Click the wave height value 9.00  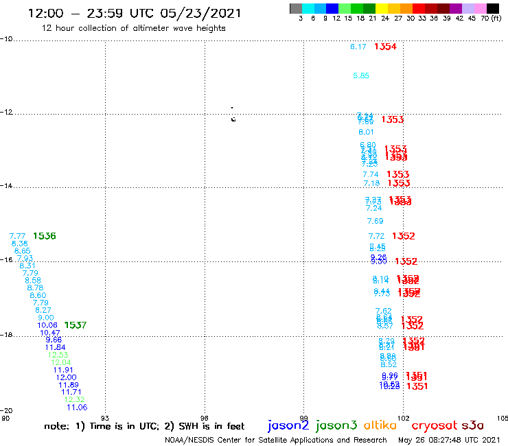coord(46,318)
